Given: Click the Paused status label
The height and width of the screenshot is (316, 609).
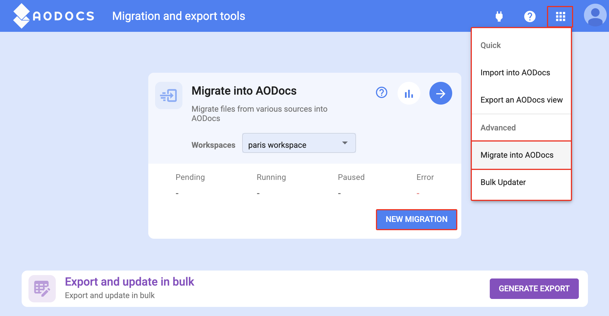Looking at the screenshot, I should click(351, 177).
